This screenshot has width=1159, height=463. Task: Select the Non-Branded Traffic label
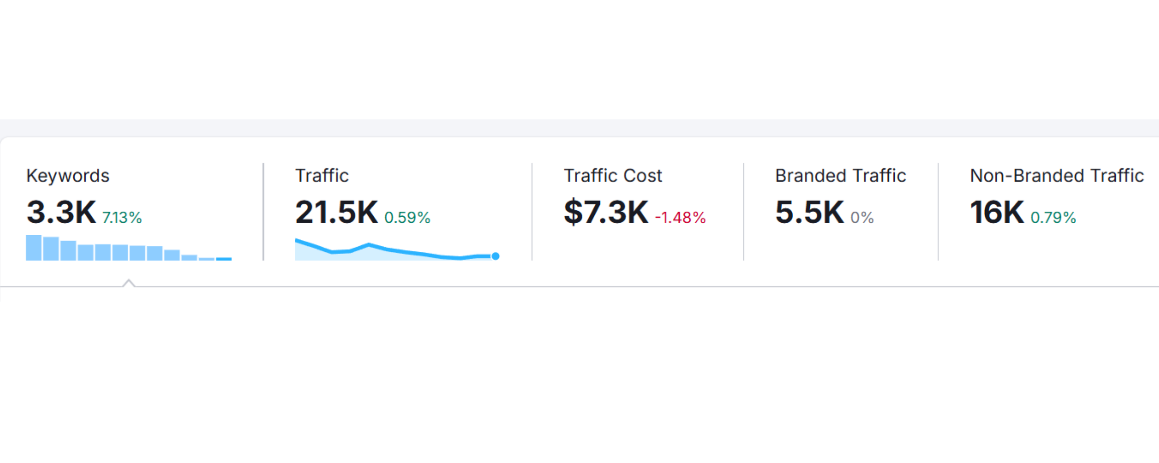point(1057,176)
